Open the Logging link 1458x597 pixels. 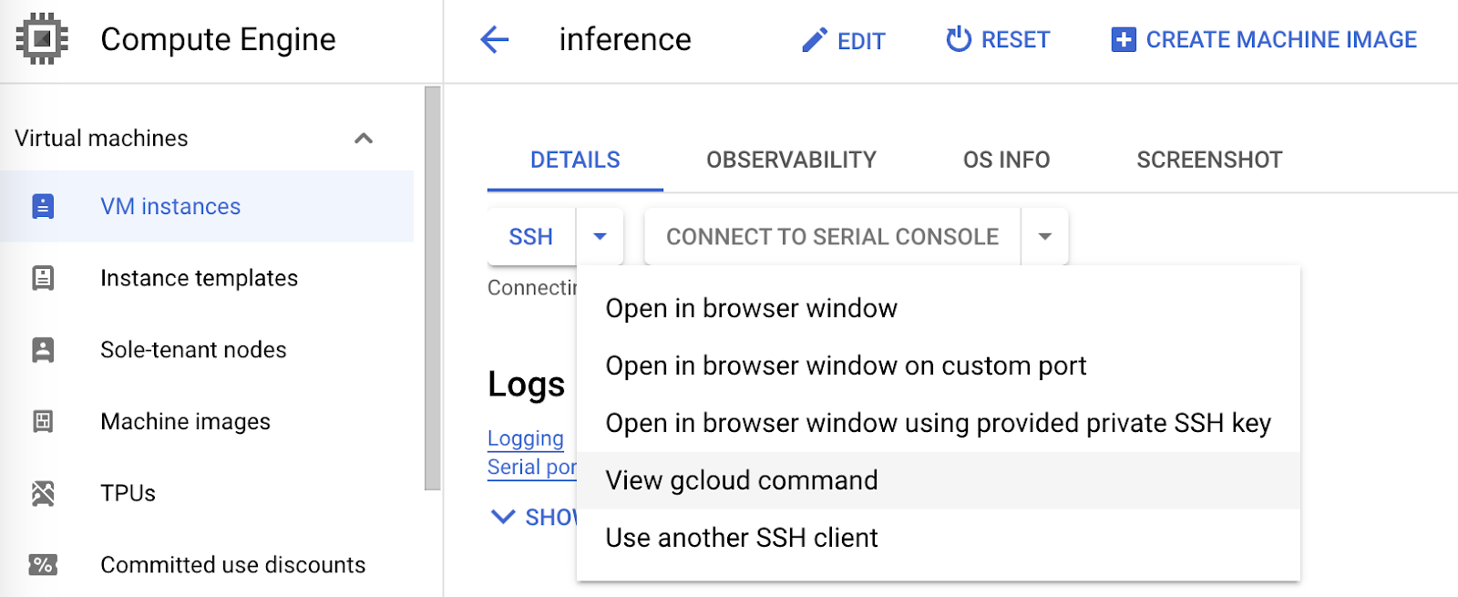point(526,438)
